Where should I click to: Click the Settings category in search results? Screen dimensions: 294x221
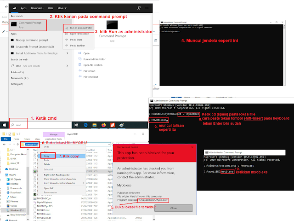pyautogui.click(x=17, y=84)
